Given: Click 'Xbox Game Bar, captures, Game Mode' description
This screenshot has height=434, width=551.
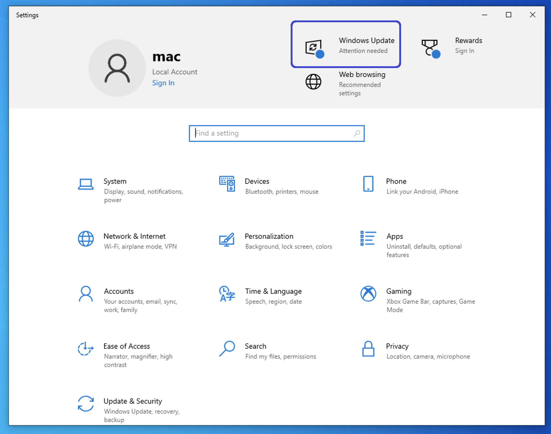Looking at the screenshot, I should click(x=431, y=306).
